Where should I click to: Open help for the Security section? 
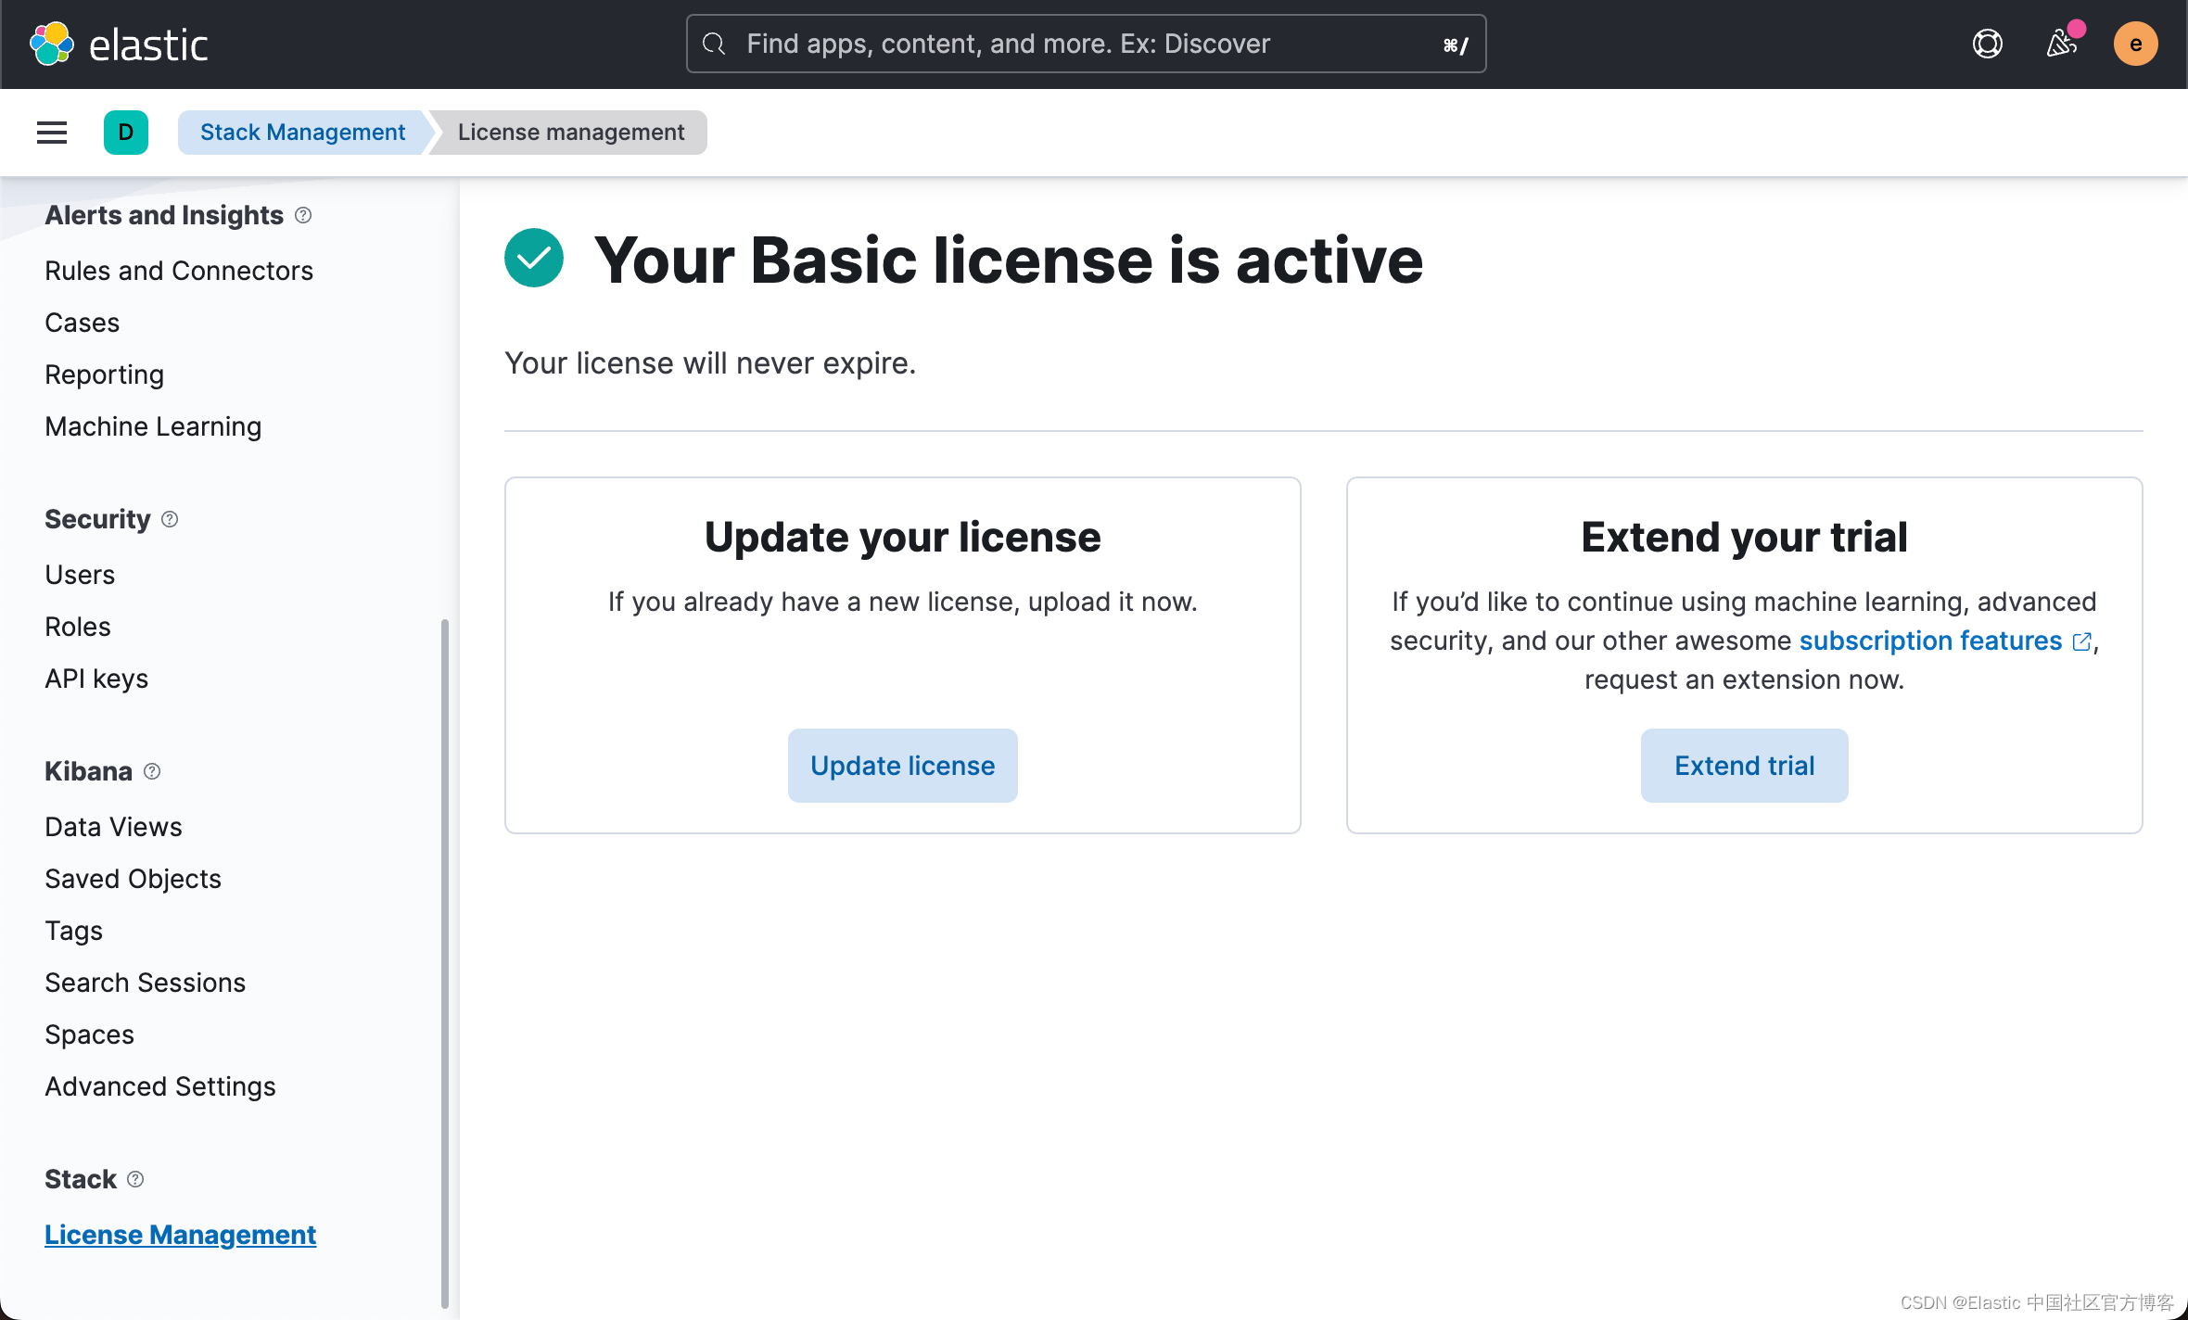(x=170, y=519)
